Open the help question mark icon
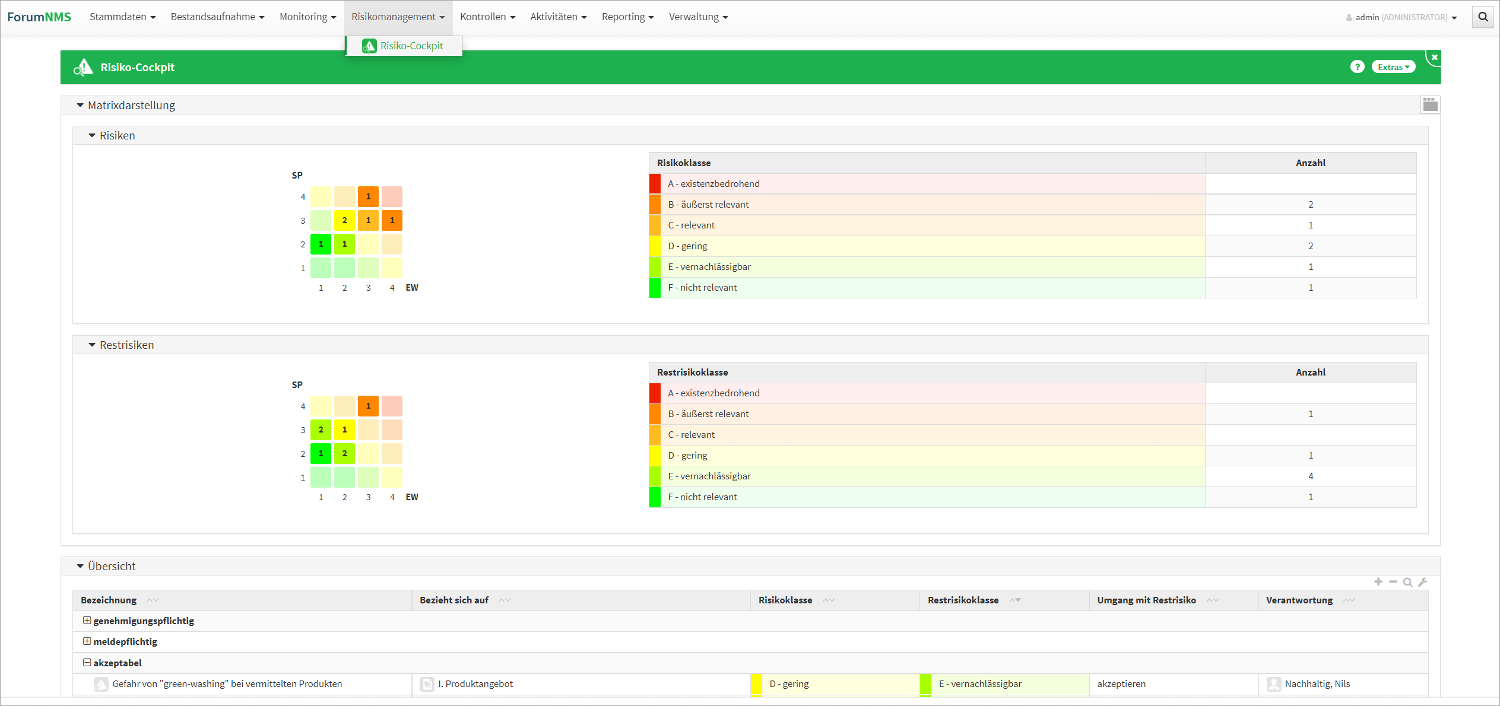The image size is (1500, 706). click(1357, 67)
